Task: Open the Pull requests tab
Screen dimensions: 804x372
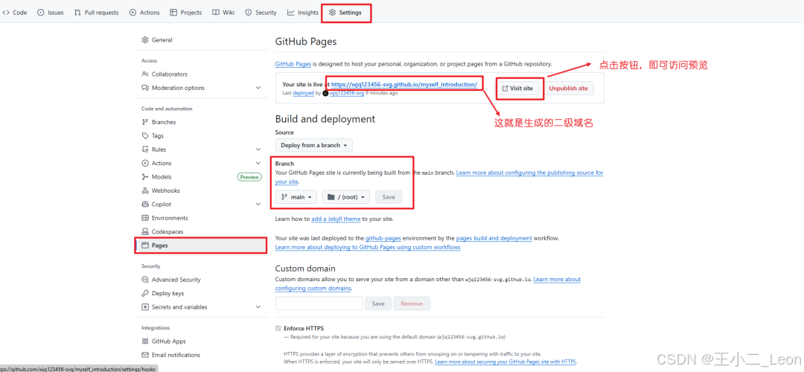Action: pos(96,13)
